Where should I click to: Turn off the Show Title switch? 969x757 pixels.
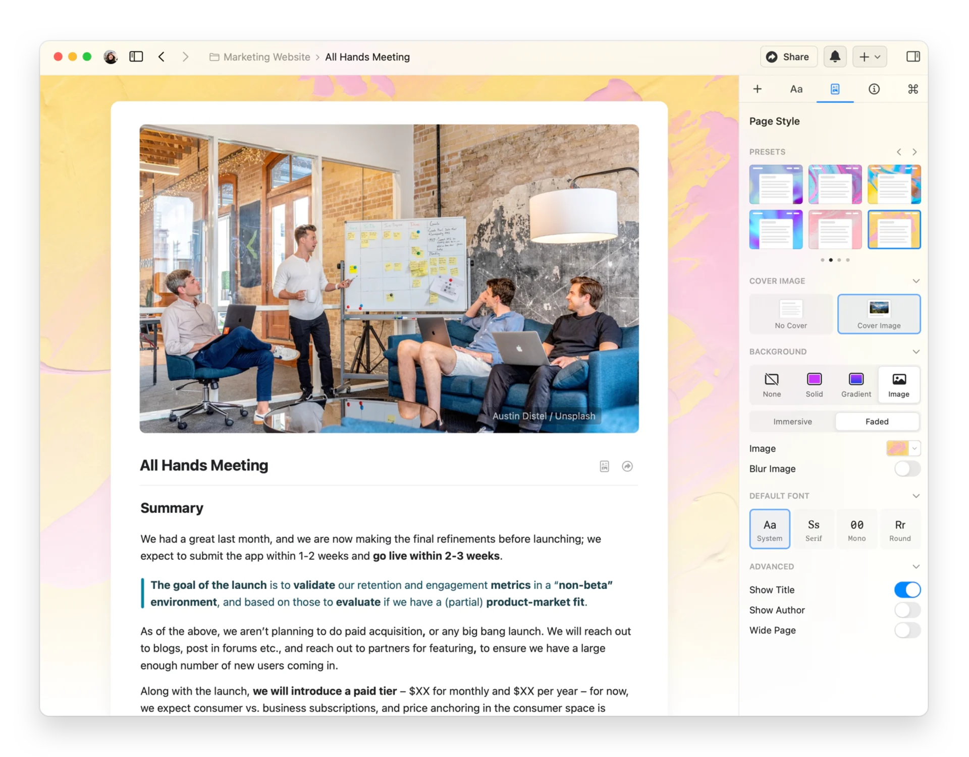(907, 590)
